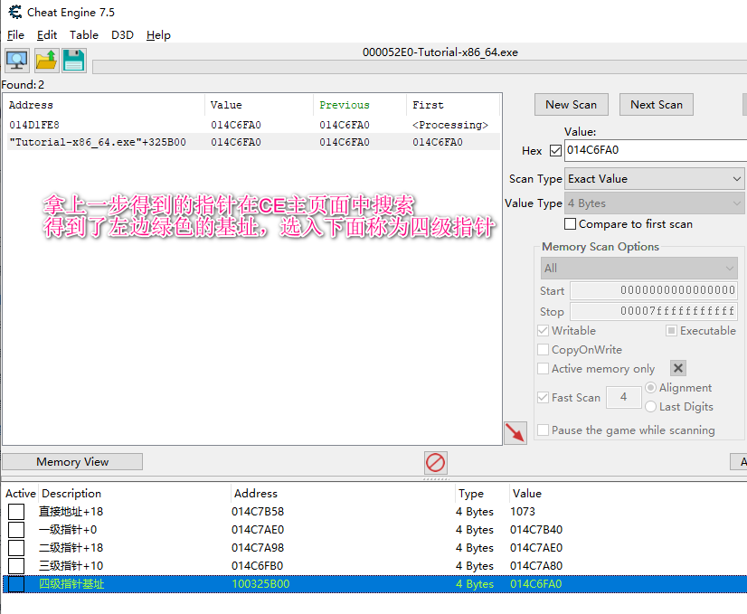Click the Start address field

654,290
